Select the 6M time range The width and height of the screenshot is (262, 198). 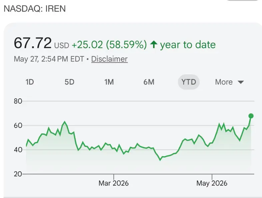149,82
